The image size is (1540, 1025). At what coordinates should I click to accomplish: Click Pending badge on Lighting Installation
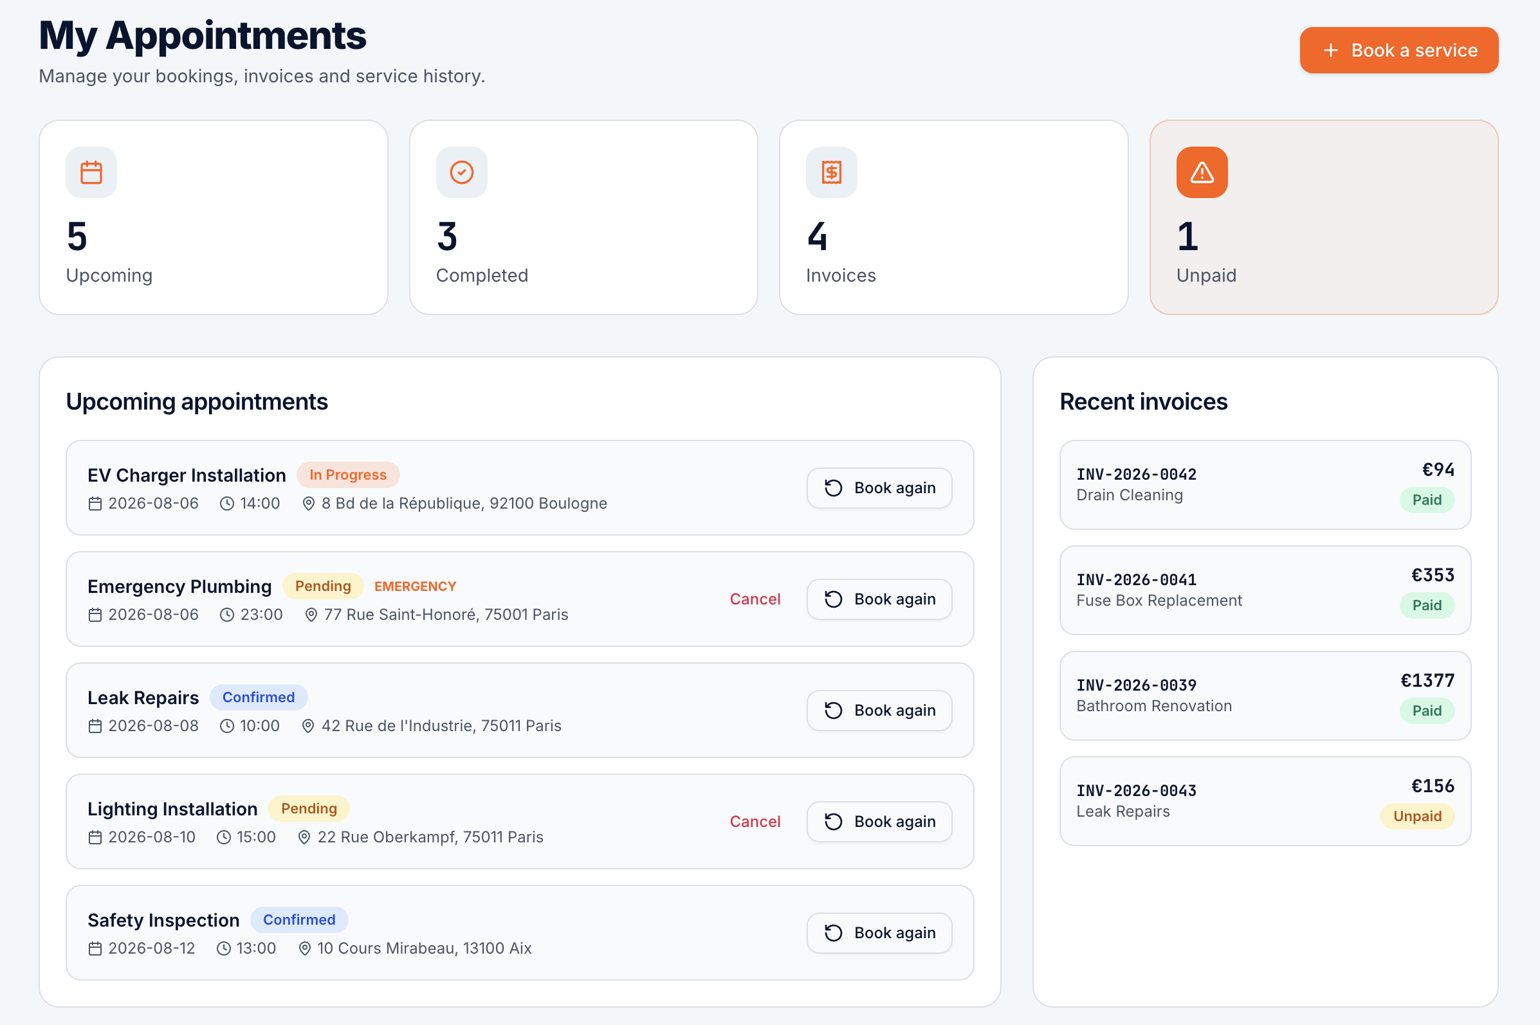[x=309, y=809]
